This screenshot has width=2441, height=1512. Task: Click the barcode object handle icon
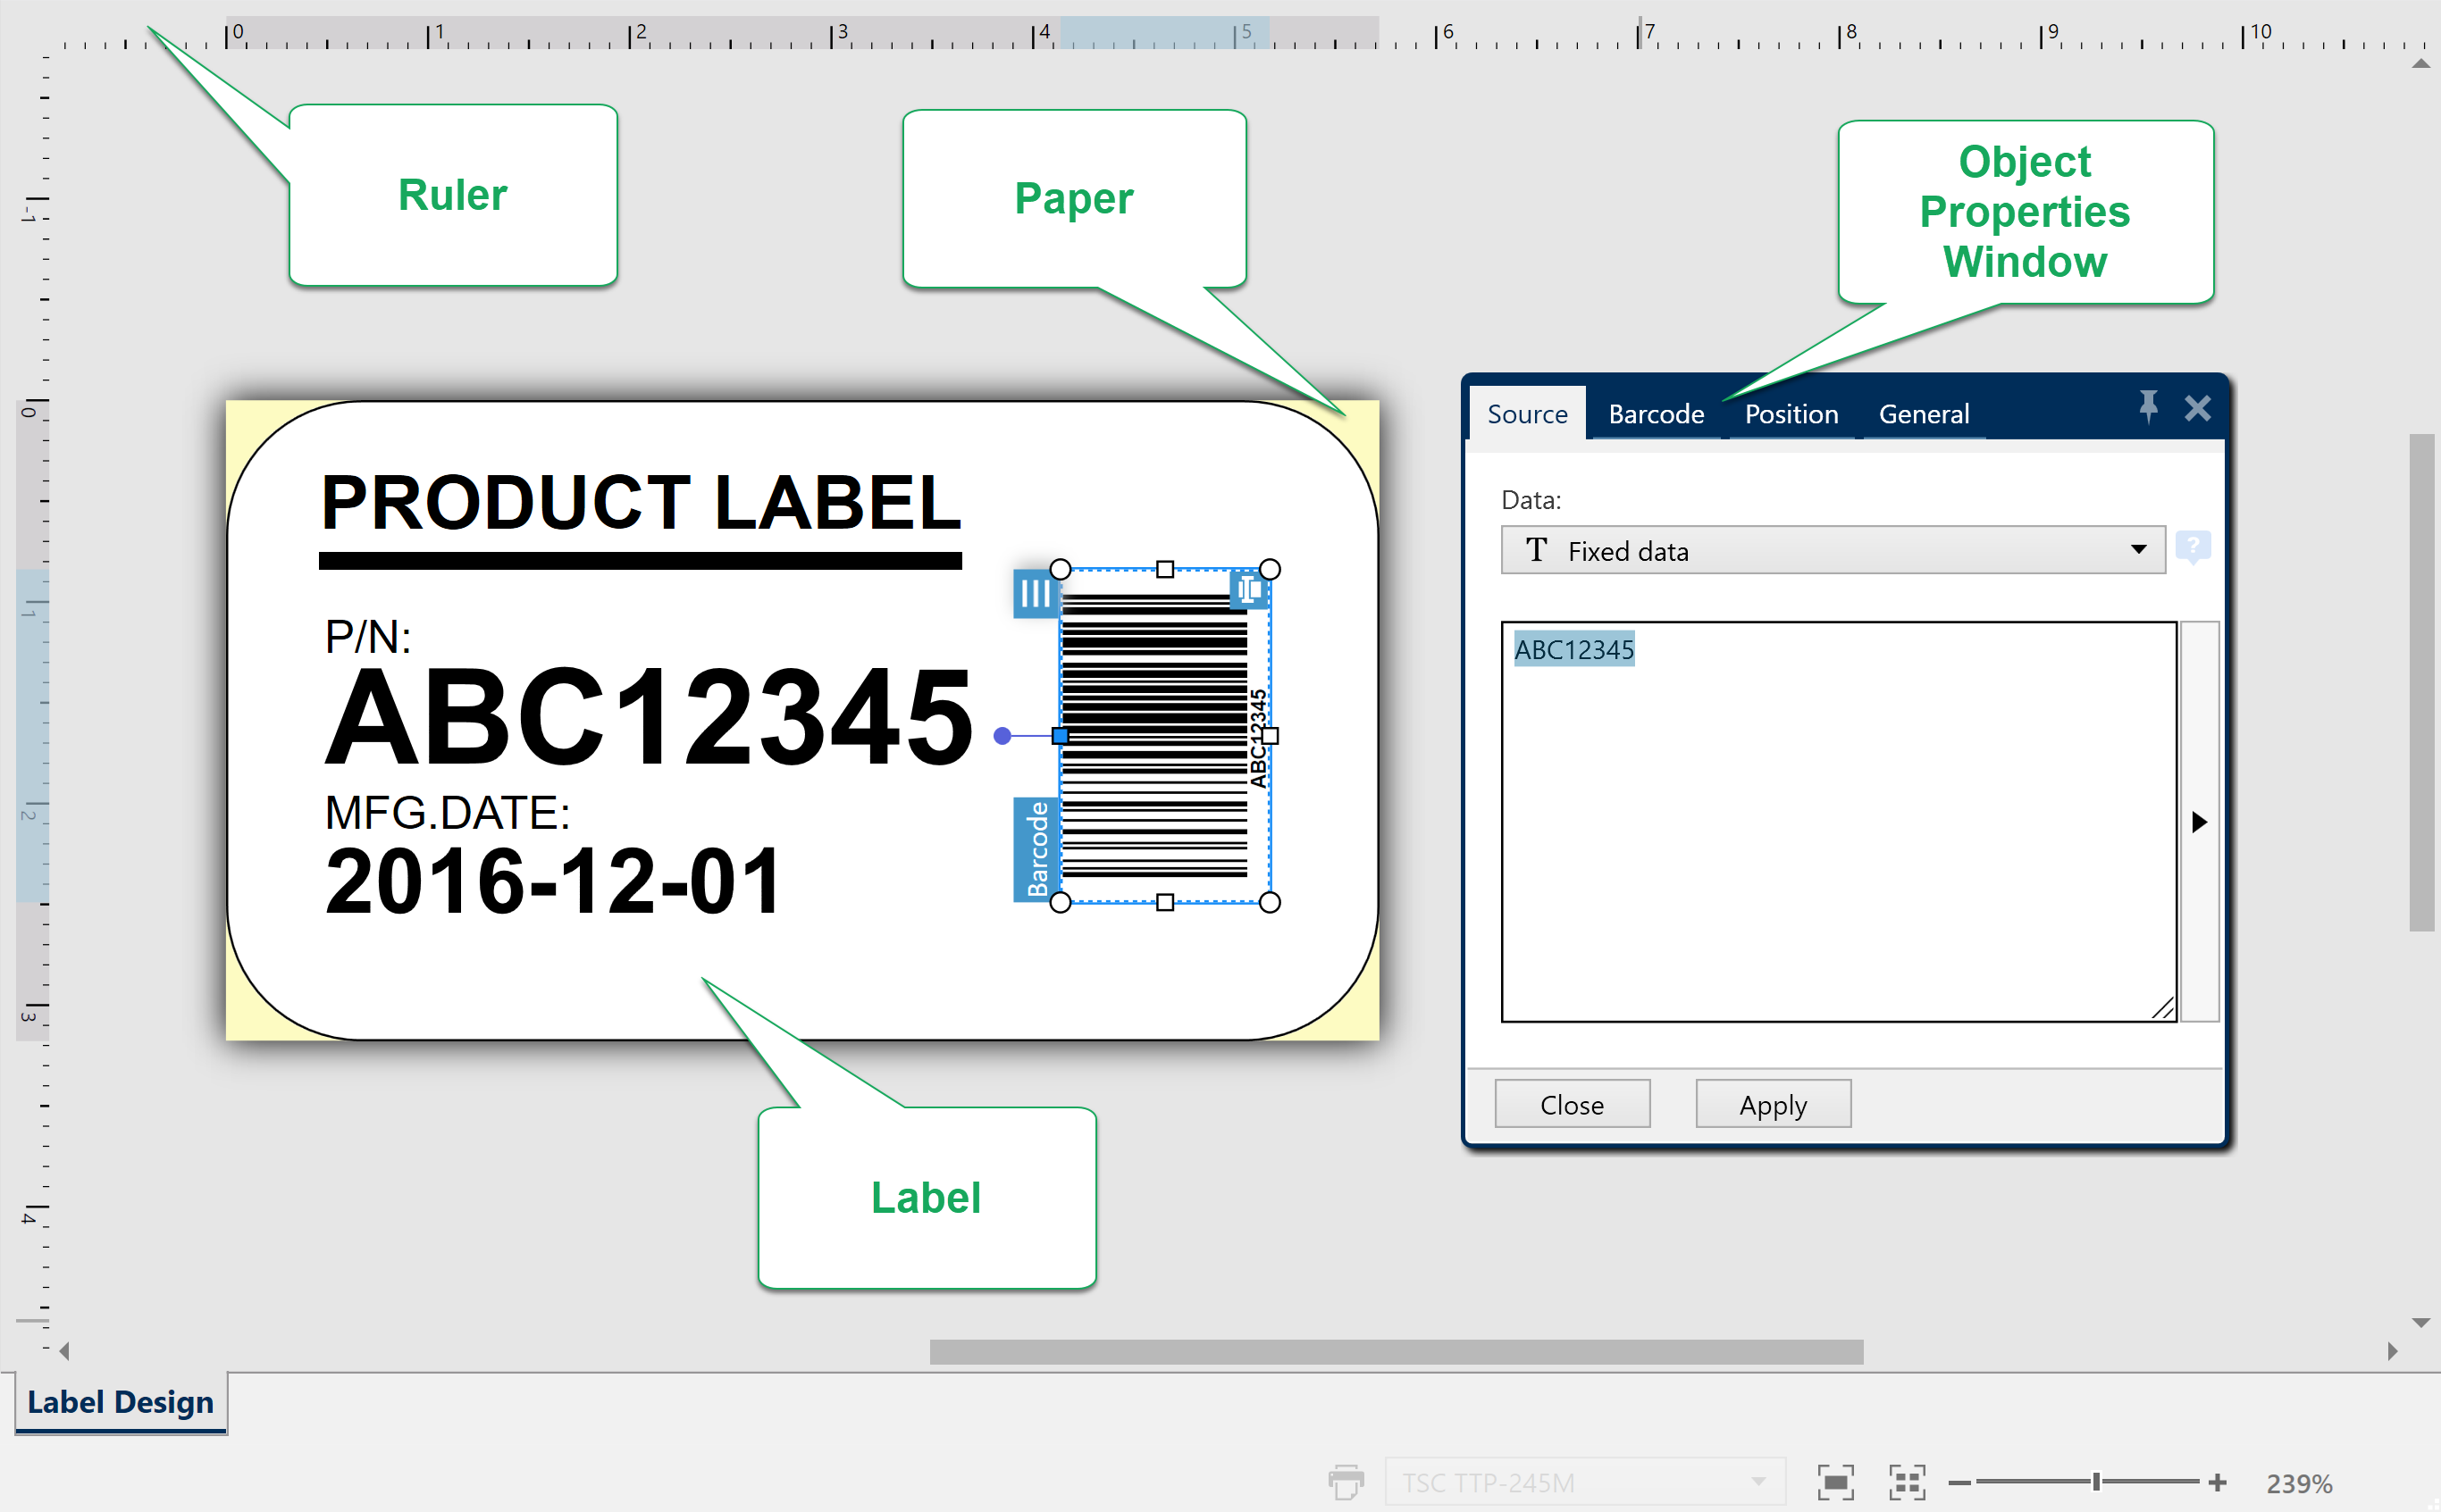coord(1035,594)
